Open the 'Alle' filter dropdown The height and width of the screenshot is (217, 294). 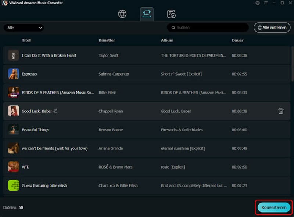click(24, 28)
